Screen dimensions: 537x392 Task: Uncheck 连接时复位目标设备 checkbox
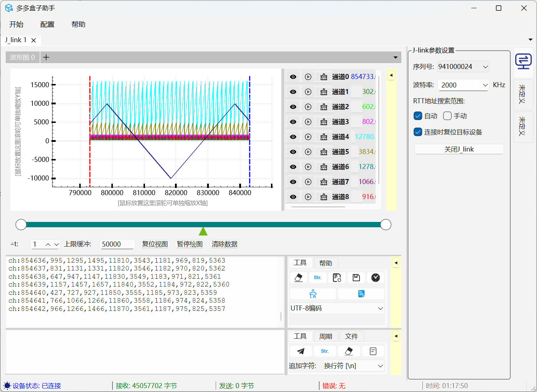418,132
